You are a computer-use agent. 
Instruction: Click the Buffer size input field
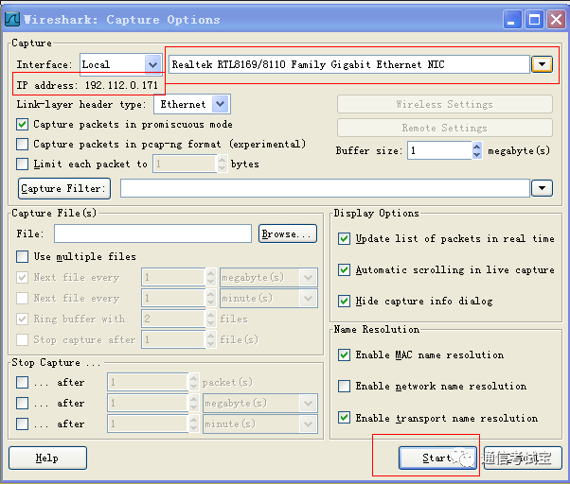(x=439, y=150)
